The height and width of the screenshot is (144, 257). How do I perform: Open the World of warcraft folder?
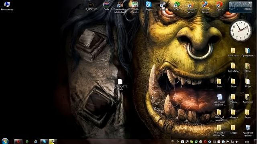pyautogui.click(x=219, y=115)
